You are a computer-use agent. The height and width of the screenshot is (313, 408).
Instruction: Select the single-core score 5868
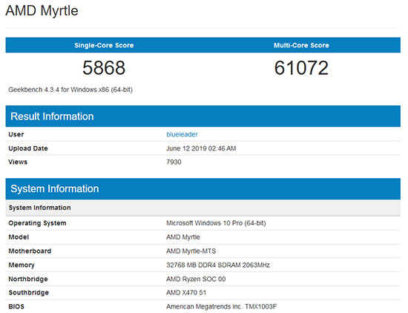[104, 67]
